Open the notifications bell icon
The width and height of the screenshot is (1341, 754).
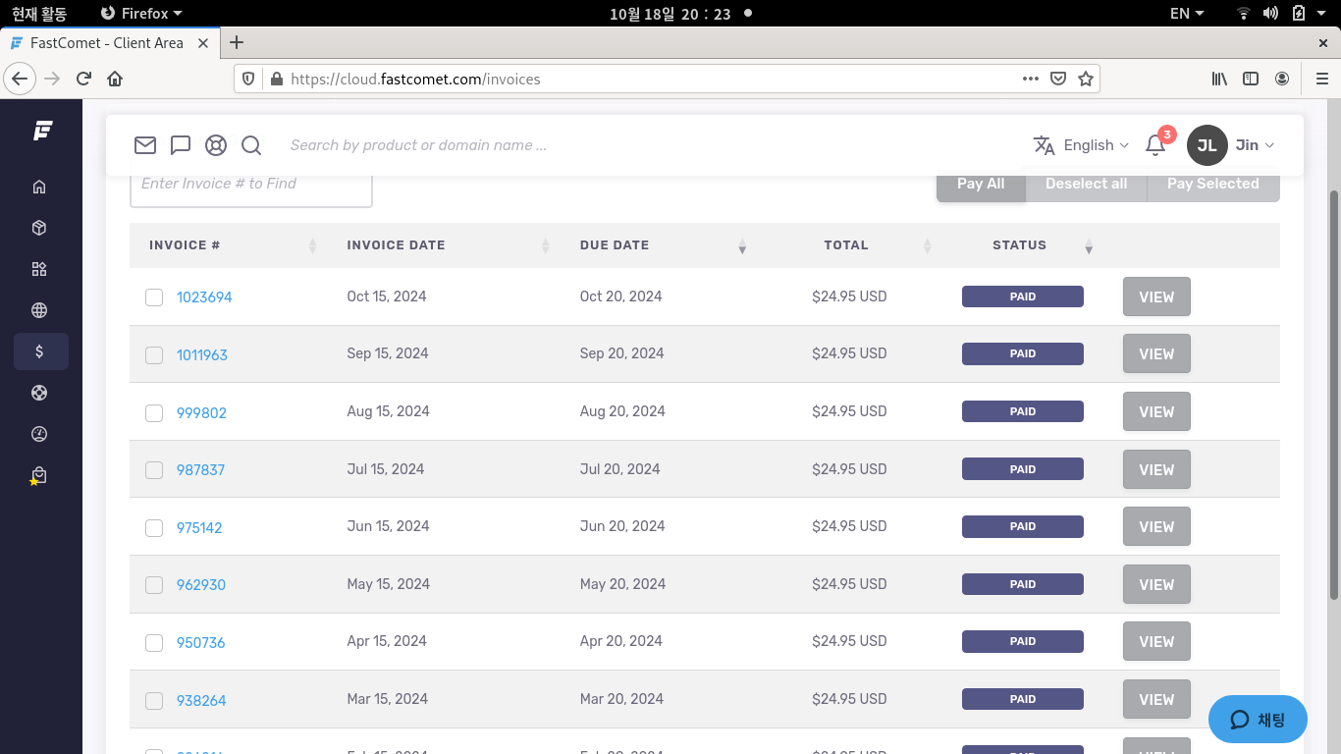tap(1155, 145)
